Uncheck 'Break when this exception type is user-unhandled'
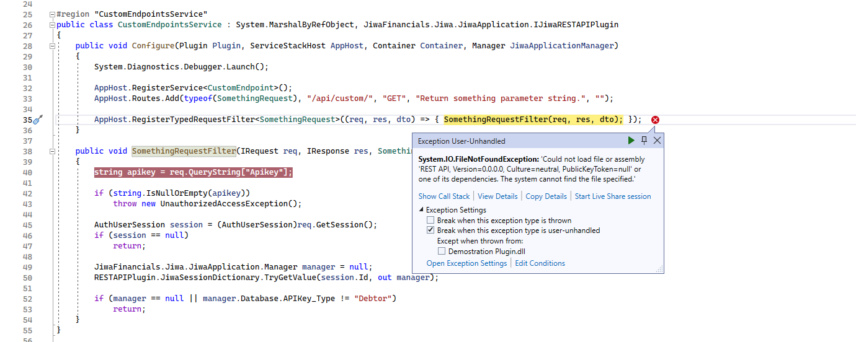The image size is (856, 342). click(430, 230)
